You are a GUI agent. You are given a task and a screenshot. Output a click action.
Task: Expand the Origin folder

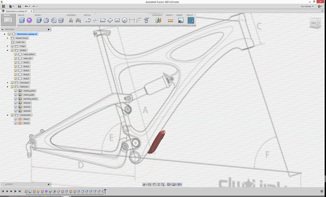[7, 46]
